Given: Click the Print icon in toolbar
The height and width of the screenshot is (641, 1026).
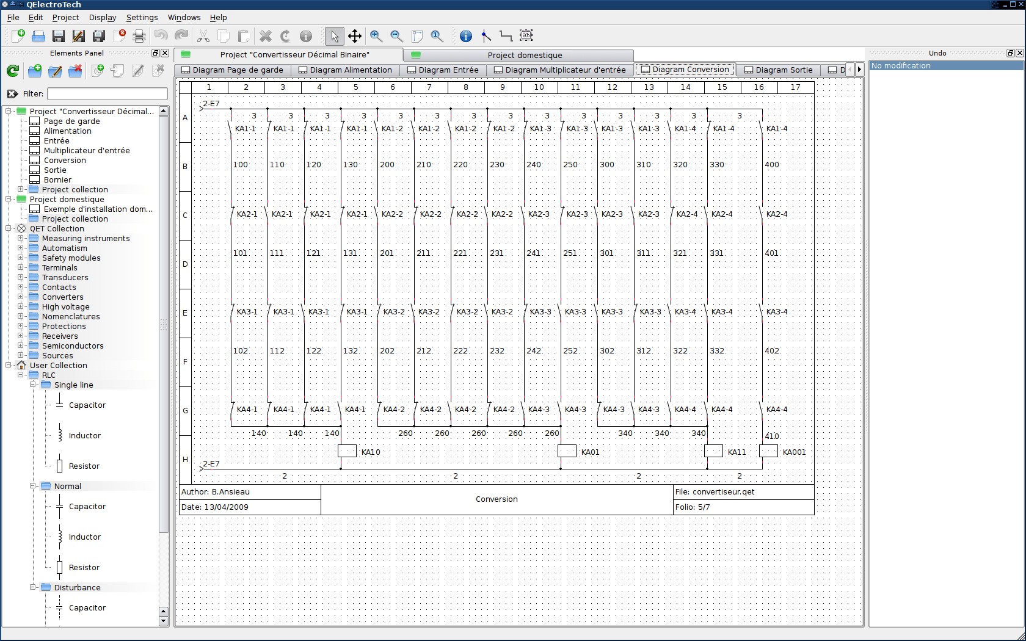Looking at the screenshot, I should pyautogui.click(x=139, y=36).
